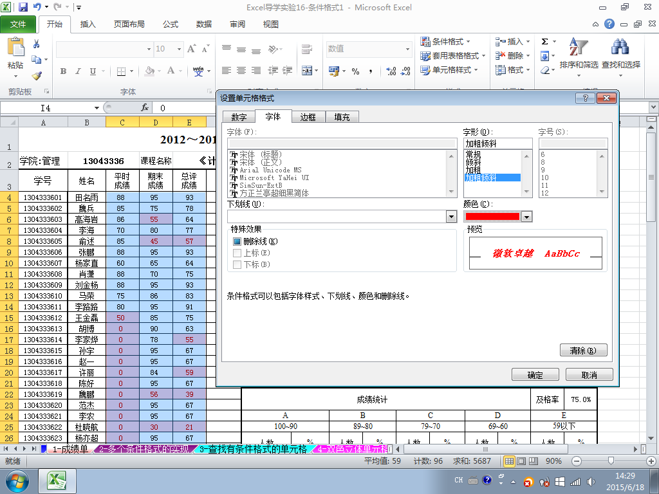Click the Save icon in quick access toolbar

click(x=23, y=7)
